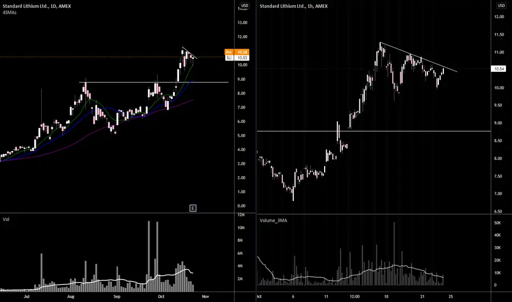Select the horizontal support line on 1h chart
Screen dimensions: 512x302
[x=374, y=131]
